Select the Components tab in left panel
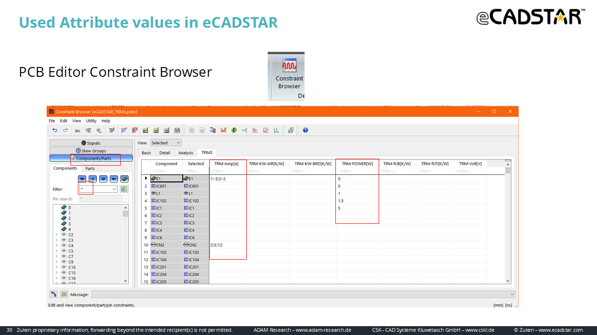 point(65,168)
